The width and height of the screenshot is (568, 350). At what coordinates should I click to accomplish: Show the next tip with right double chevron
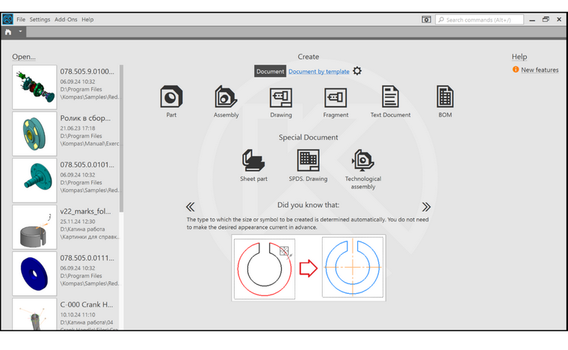click(x=426, y=206)
